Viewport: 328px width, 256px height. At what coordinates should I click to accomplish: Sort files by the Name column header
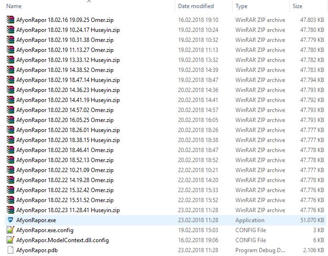pyautogui.click(x=14, y=6)
